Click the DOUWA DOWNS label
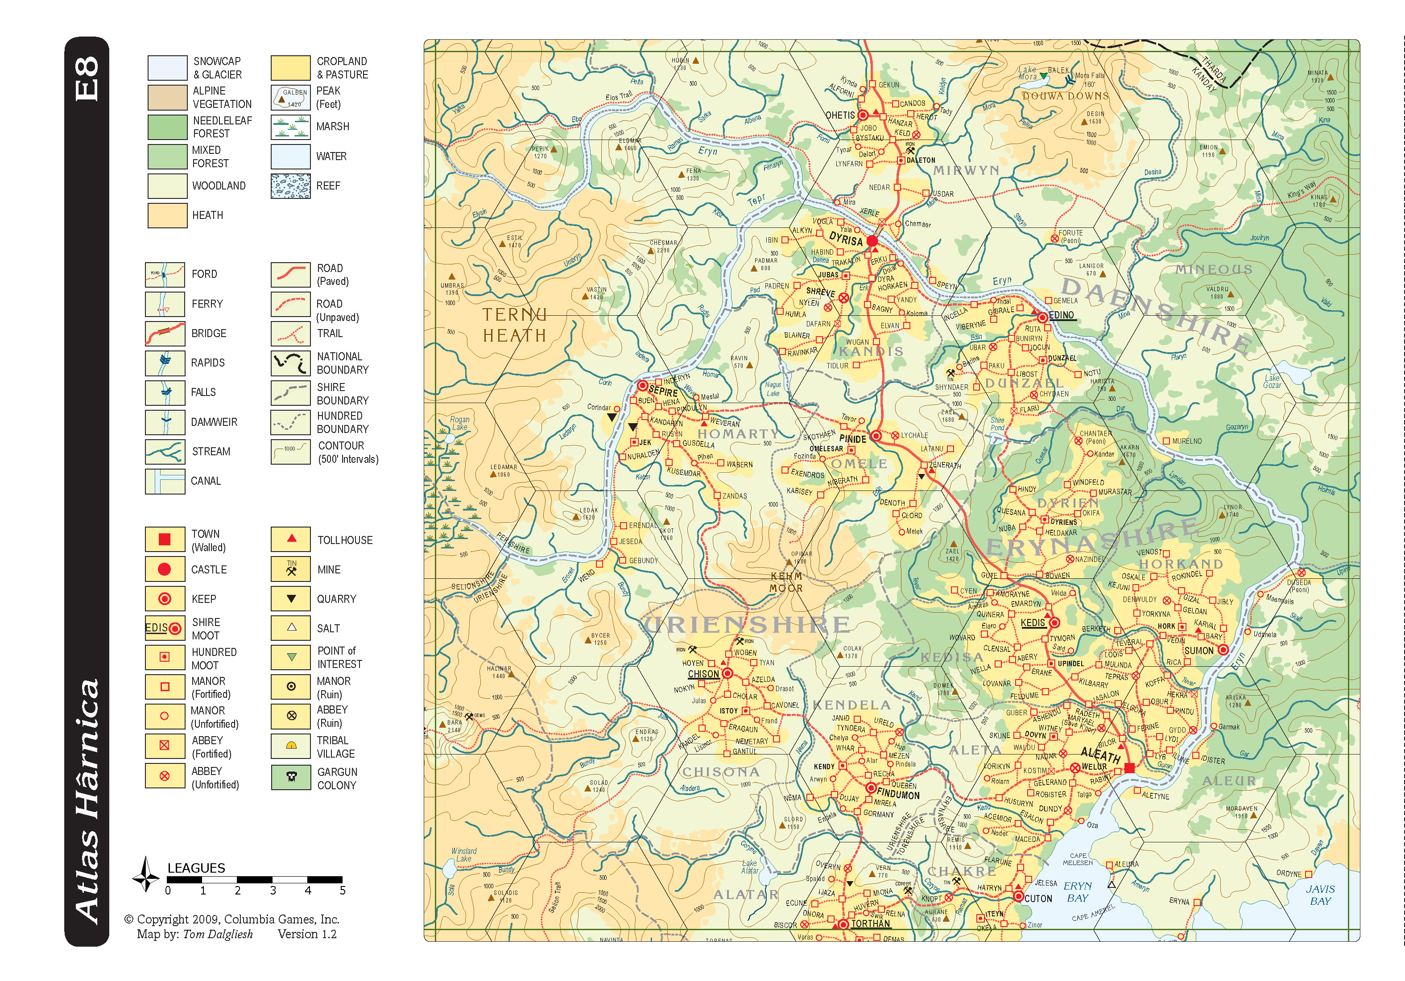 coord(1066,96)
